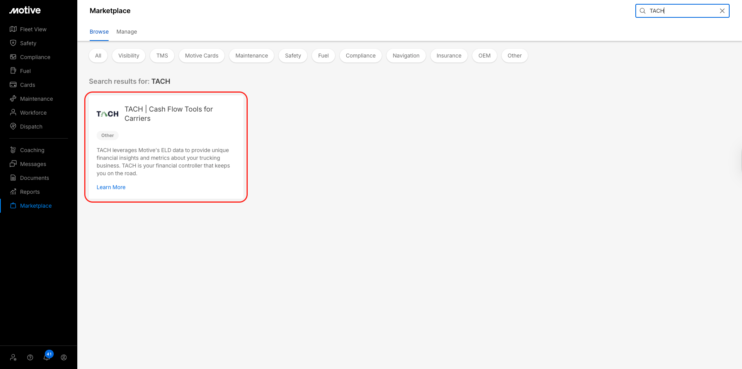Open Fleet View from the sidebar
742x369 pixels.
click(x=33, y=29)
